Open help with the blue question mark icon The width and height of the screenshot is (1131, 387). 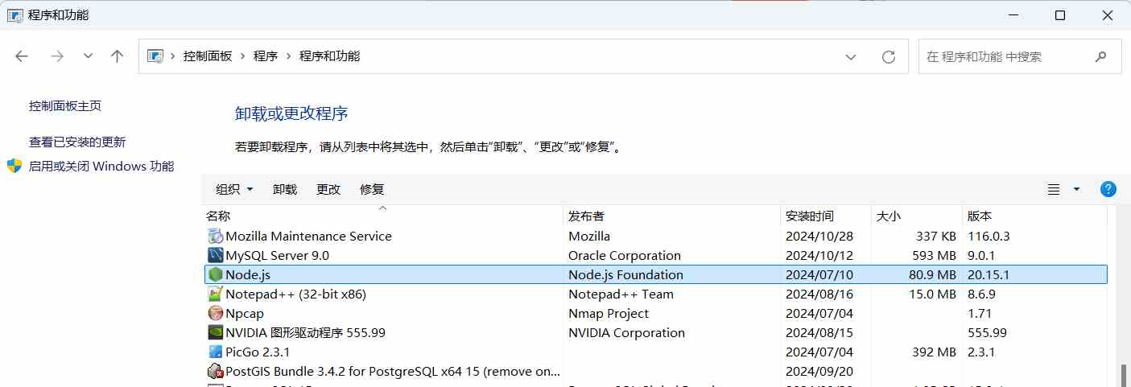pos(1108,189)
